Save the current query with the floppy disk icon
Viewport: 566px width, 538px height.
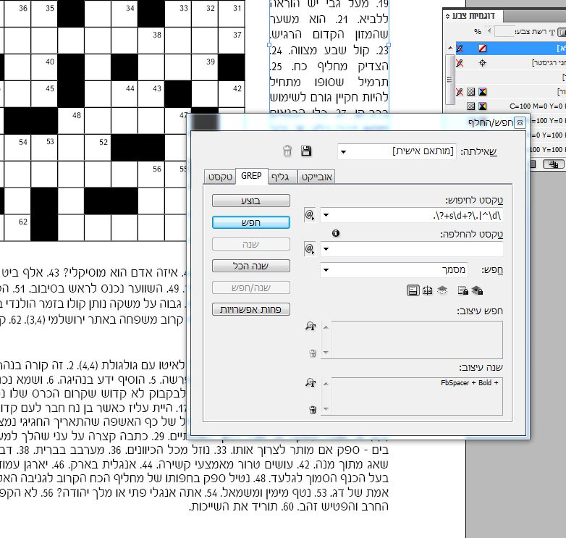pyautogui.click(x=306, y=151)
